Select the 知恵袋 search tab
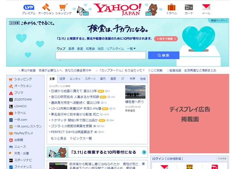The image size is (237, 169). tap(90, 49)
